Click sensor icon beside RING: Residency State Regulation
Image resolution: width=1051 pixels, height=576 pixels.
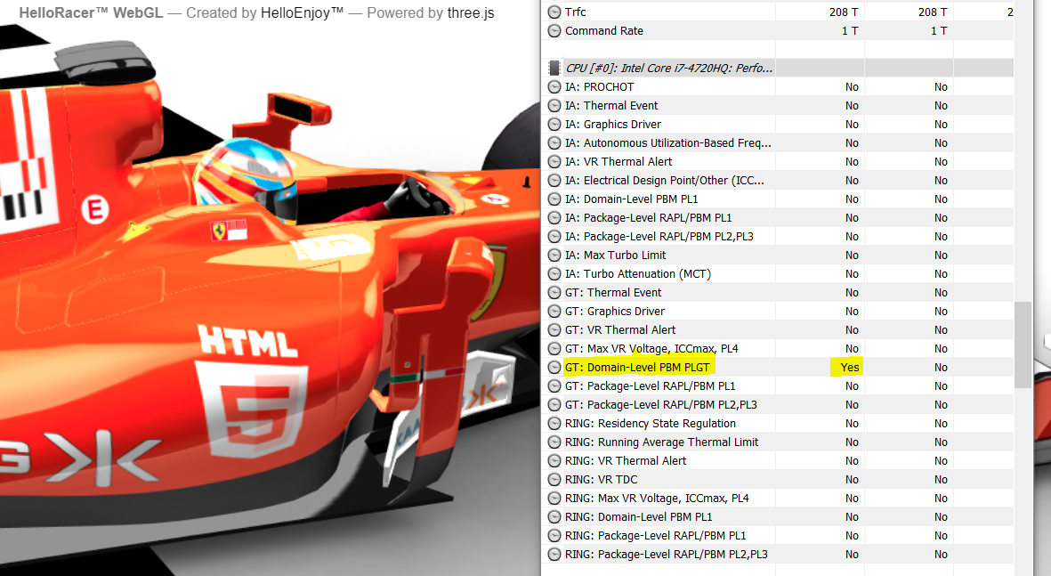pos(554,424)
